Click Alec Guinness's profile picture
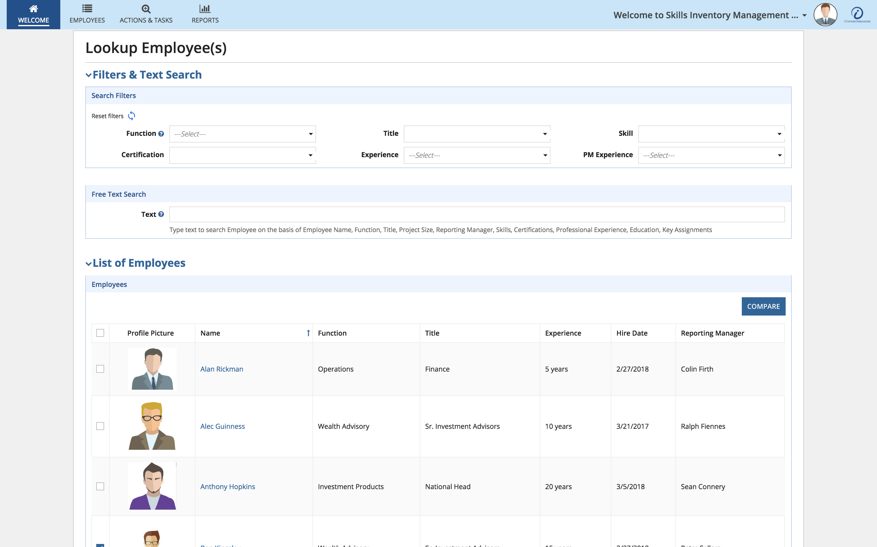The width and height of the screenshot is (877, 547). 152,426
